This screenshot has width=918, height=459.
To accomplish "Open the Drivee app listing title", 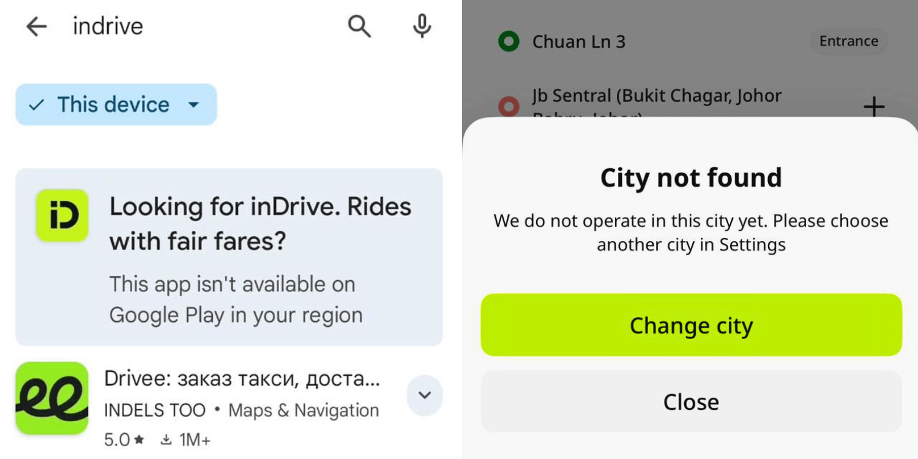I will [242, 379].
